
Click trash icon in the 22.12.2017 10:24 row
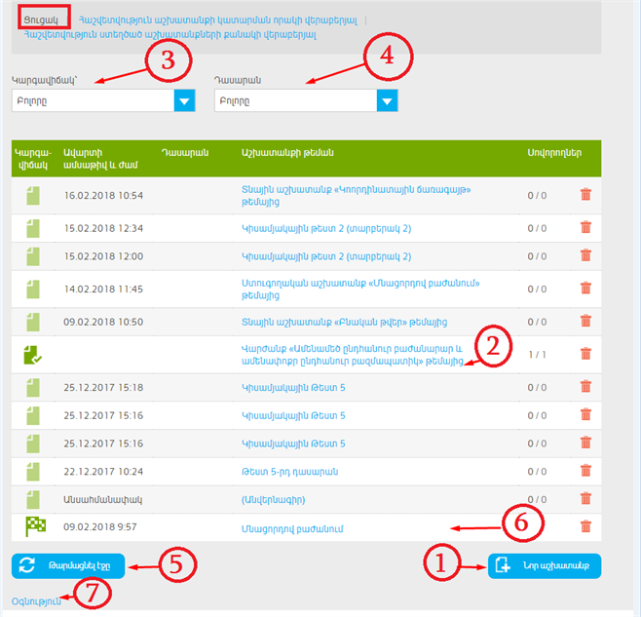coord(585,472)
